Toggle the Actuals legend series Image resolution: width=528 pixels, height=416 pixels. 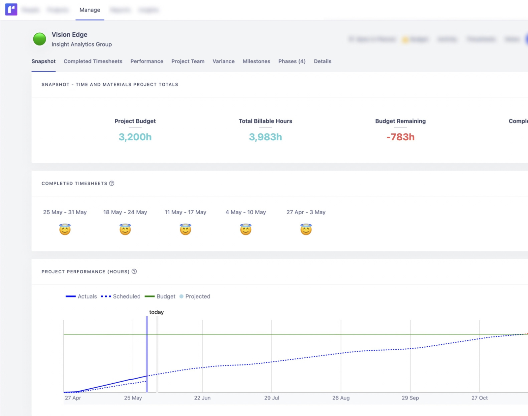(81, 296)
